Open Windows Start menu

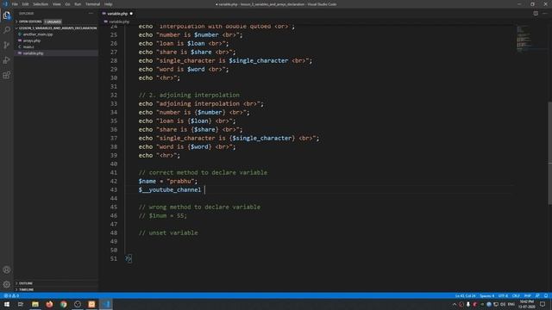[7, 304]
